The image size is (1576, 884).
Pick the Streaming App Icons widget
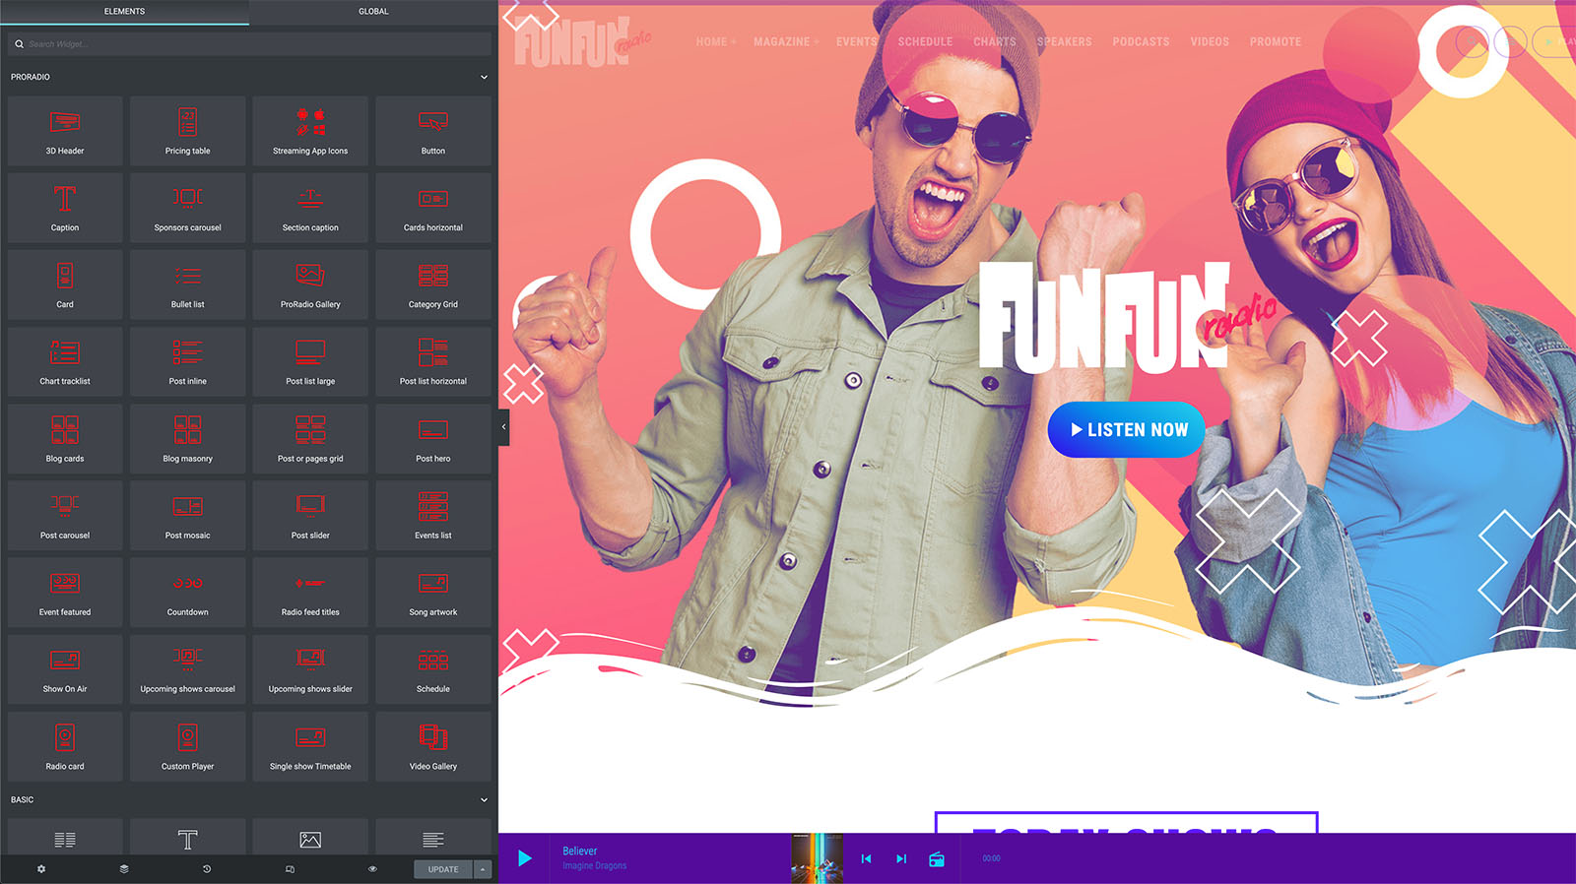click(310, 131)
